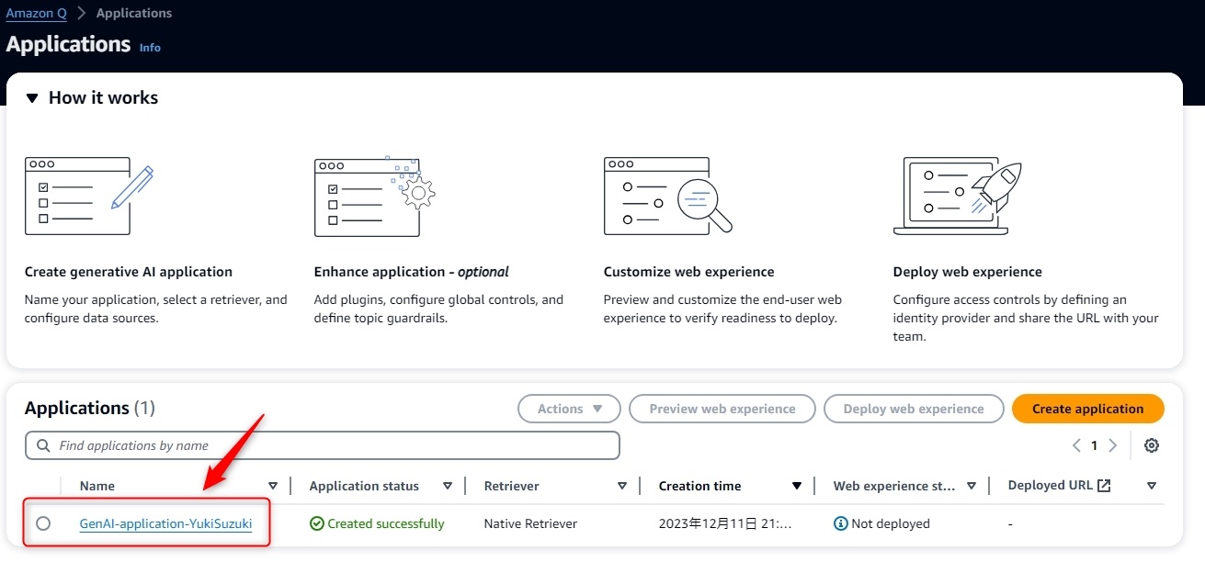
Task: Click the Native Retriever cell
Action: (x=530, y=523)
